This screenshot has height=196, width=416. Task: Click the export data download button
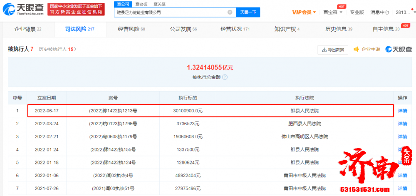[333, 50]
